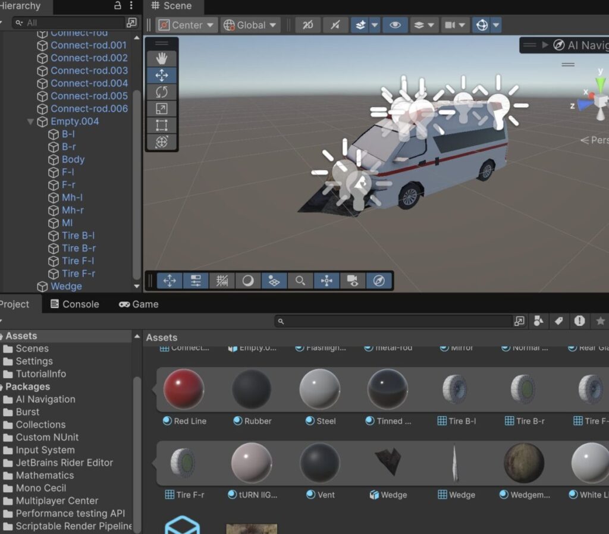Toggle the 2D view mode button
The height and width of the screenshot is (534, 609).
307,25
